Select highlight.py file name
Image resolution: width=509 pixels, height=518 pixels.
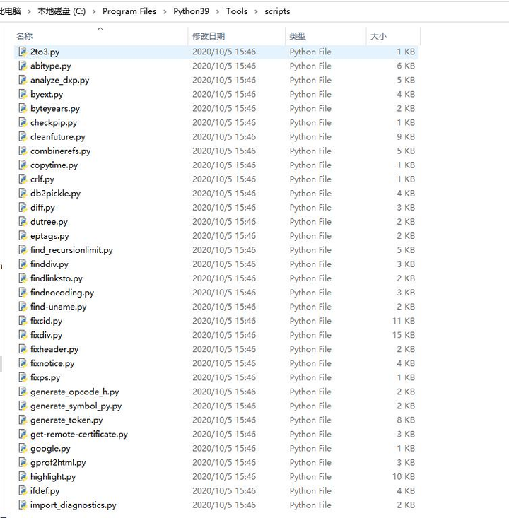53,477
